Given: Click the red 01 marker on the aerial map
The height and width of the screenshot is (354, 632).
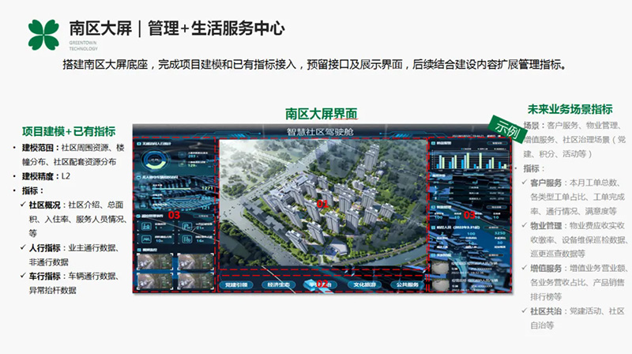Looking at the screenshot, I should click(322, 204).
